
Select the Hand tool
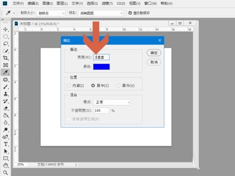6,165
